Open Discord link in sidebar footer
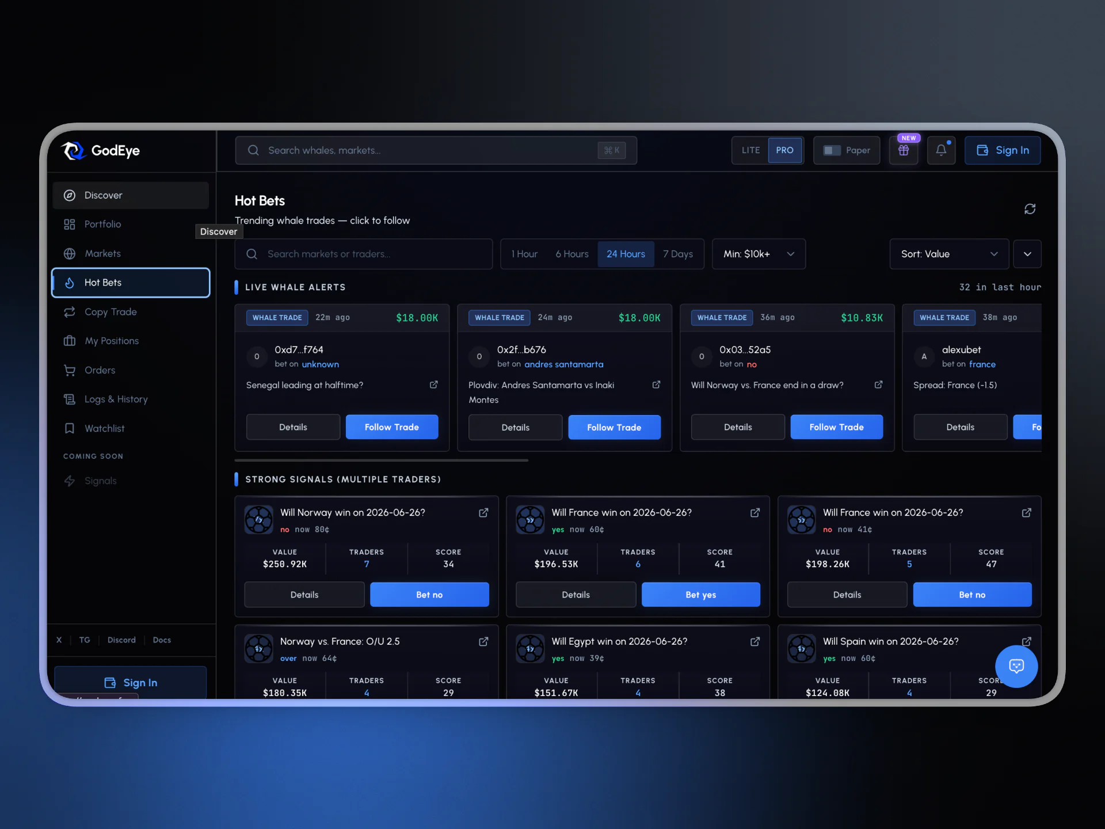 tap(121, 640)
